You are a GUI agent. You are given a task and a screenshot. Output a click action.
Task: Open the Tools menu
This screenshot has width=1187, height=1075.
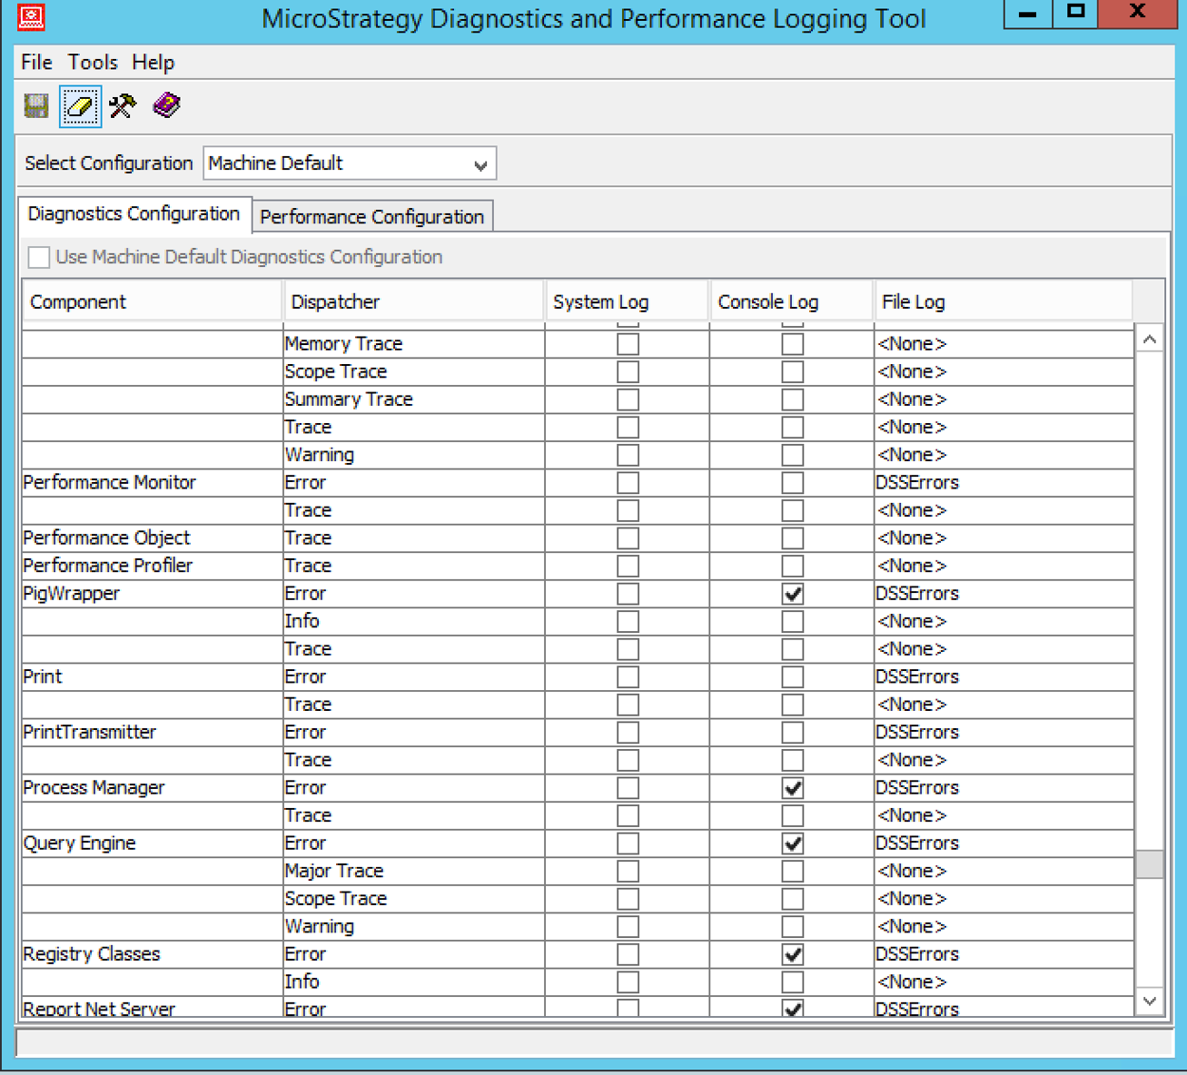[x=92, y=62]
